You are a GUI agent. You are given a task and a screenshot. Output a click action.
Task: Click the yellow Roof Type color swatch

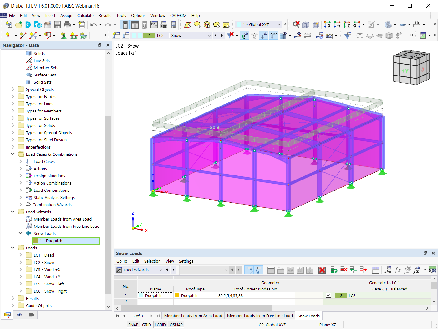pos(177,295)
